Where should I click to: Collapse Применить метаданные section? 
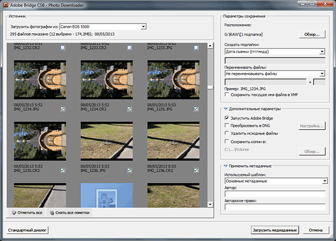click(226, 166)
